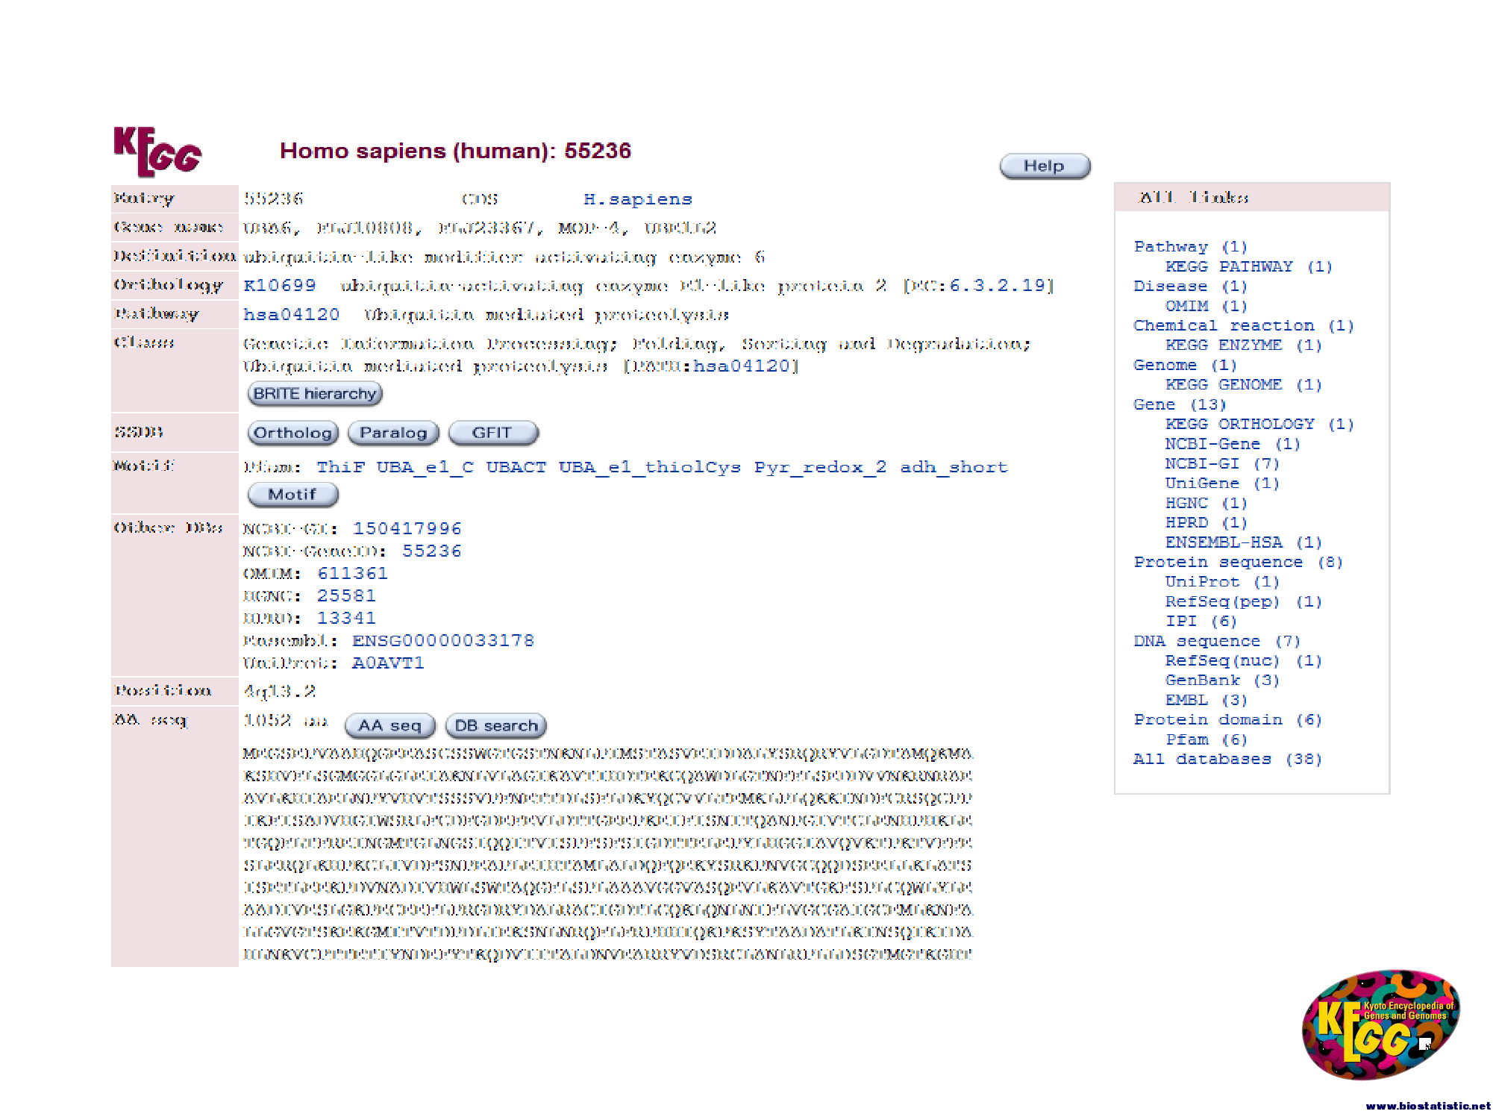Open the adh_short motif link

(954, 467)
